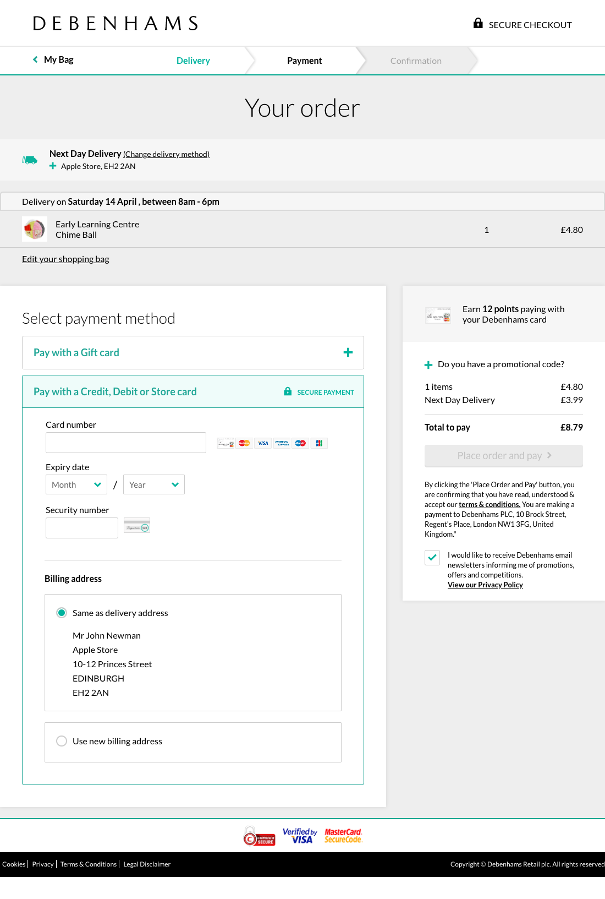
Task: Click 'Early Learning Centre Chime Ball' product name
Action: pyautogui.click(x=97, y=229)
